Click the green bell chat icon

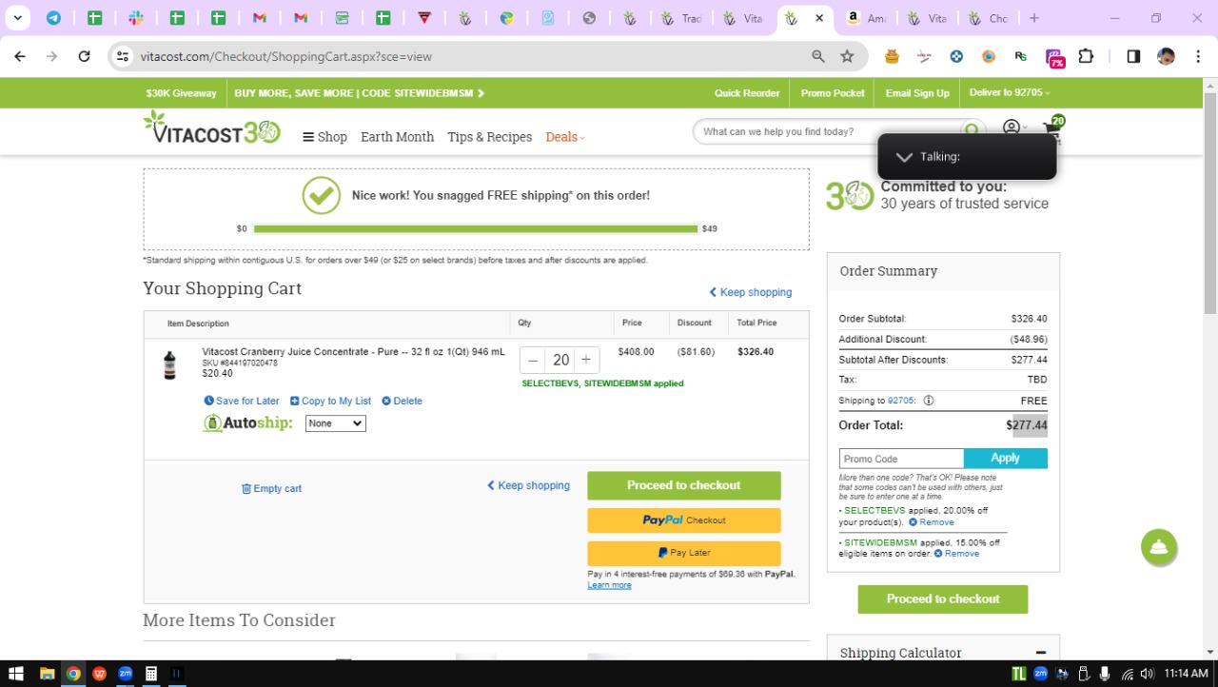click(1159, 547)
